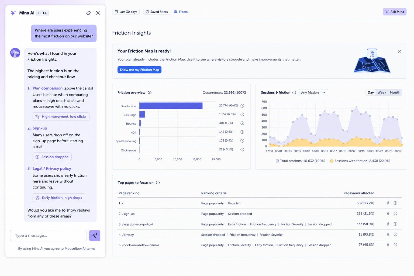Toggle Sessions with friction legend checkbox
Viewport: 414px width, 276px height.
click(332, 161)
